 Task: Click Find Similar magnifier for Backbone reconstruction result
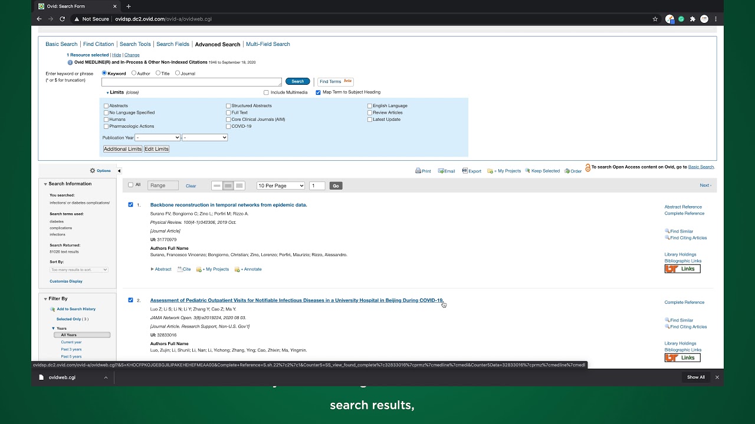tap(667, 231)
